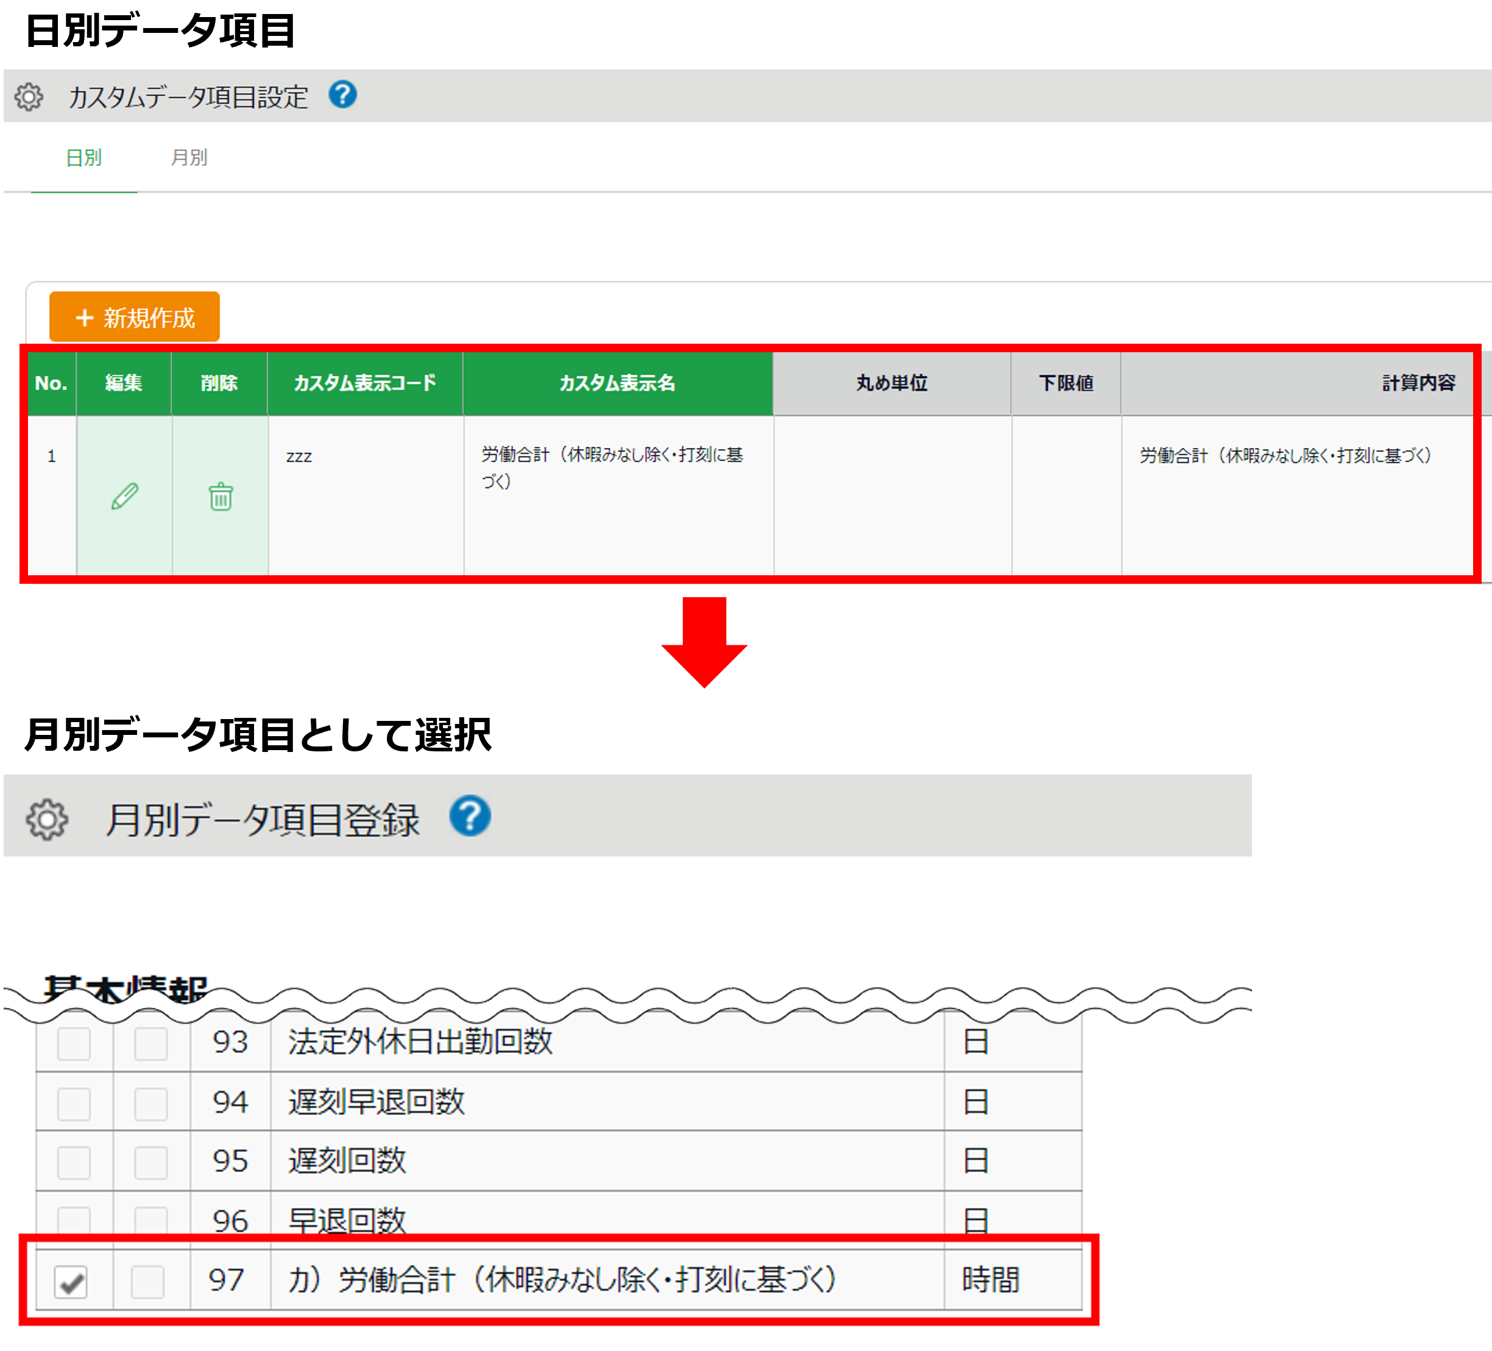Open help for 月別データ項目登録

[470, 817]
